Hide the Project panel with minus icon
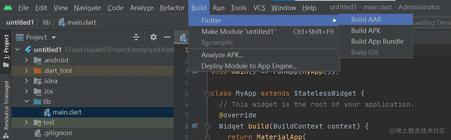This screenshot has height=140, width=451. click(x=167, y=37)
